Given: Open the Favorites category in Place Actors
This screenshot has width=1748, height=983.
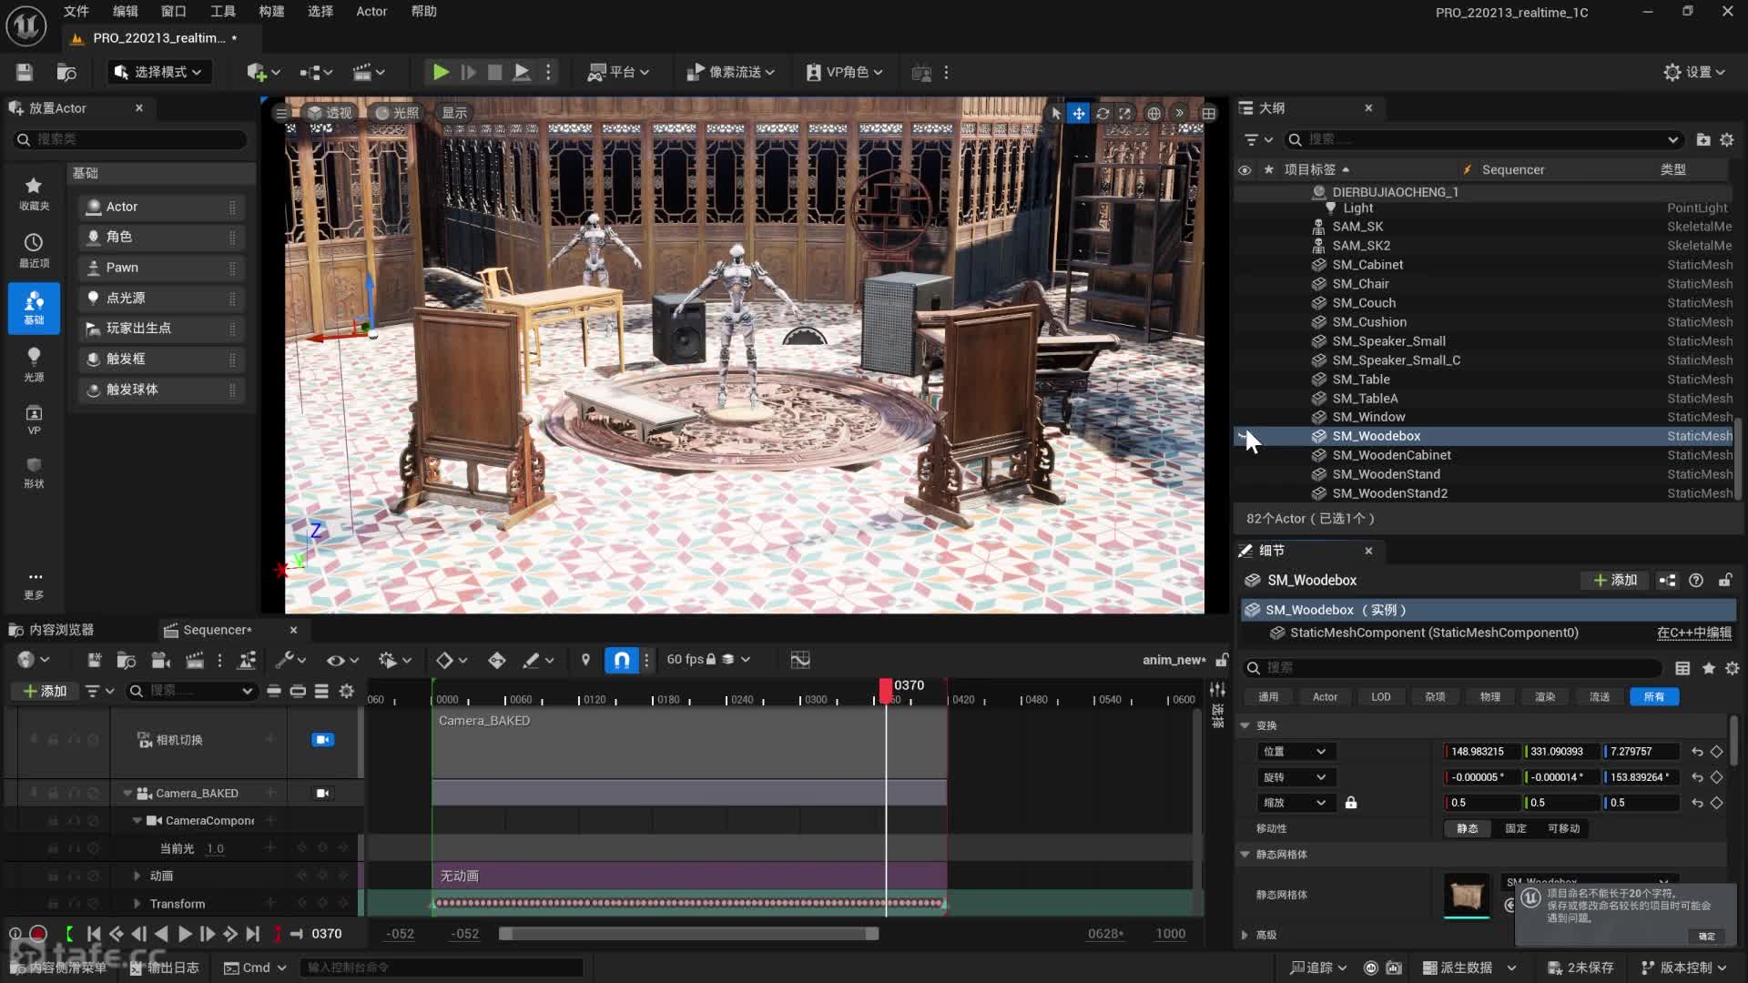Looking at the screenshot, I should [x=34, y=193].
